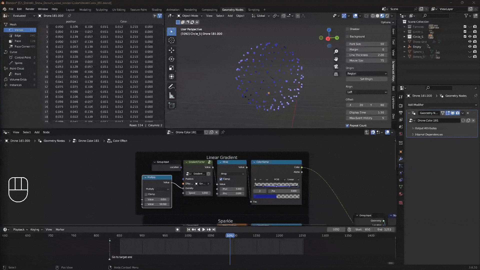Image resolution: width=480 pixels, height=270 pixels.
Task: Select the Measure tool icon
Action: (171, 96)
